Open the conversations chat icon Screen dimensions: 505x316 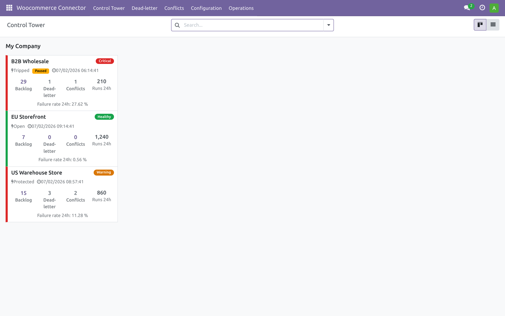click(467, 8)
